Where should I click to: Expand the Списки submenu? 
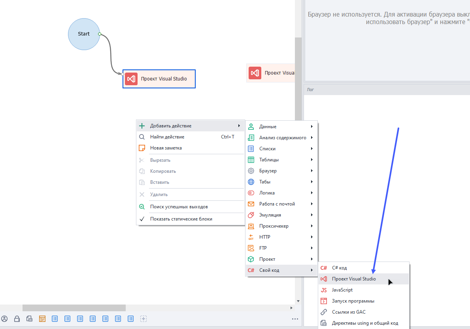click(x=281, y=149)
